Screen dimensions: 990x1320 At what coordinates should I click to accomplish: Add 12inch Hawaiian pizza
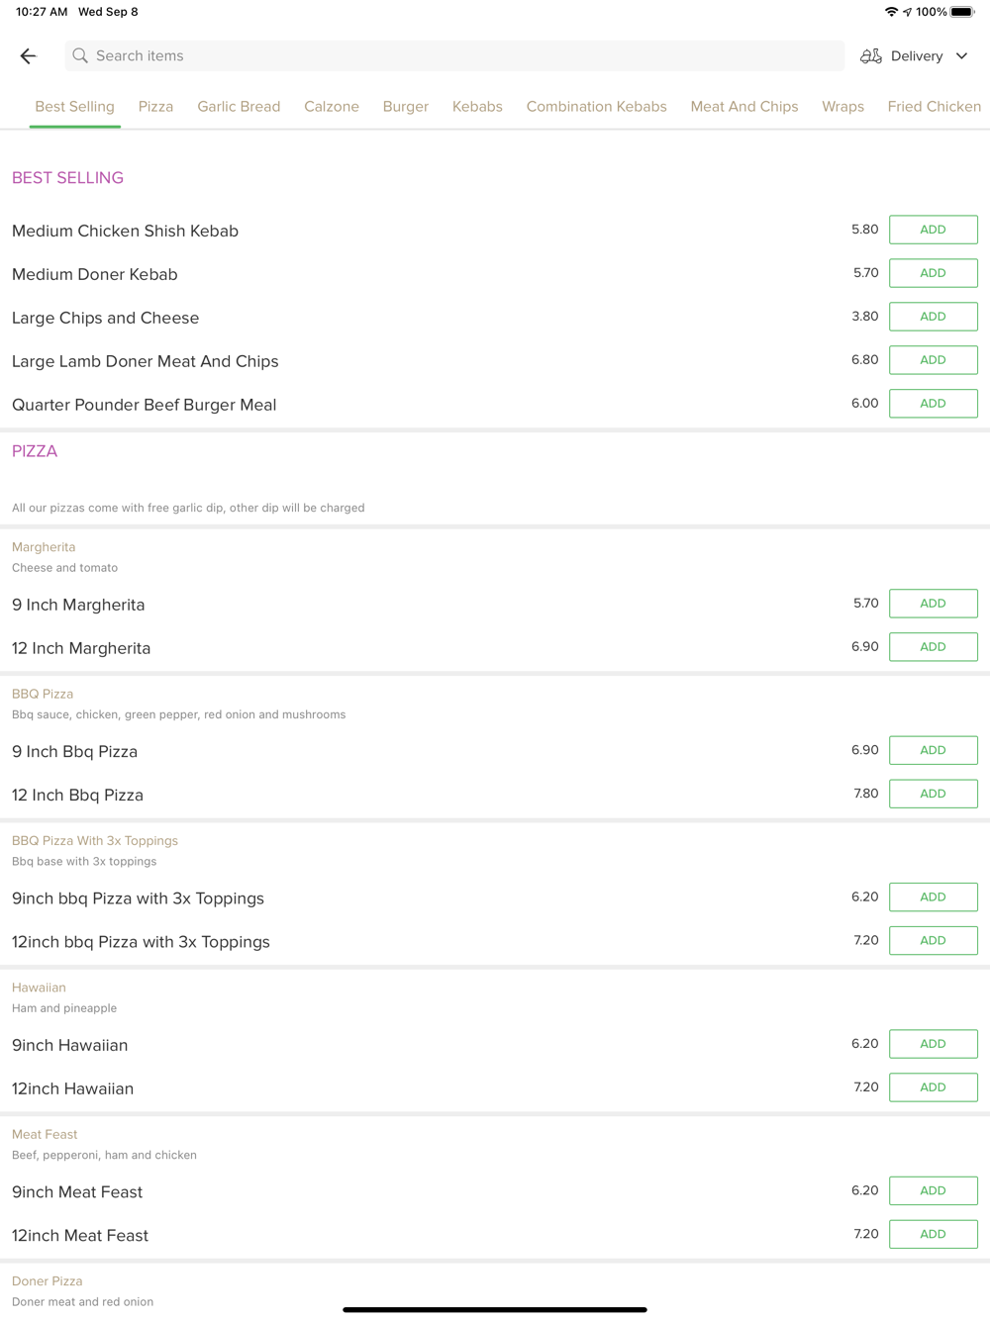933,1087
